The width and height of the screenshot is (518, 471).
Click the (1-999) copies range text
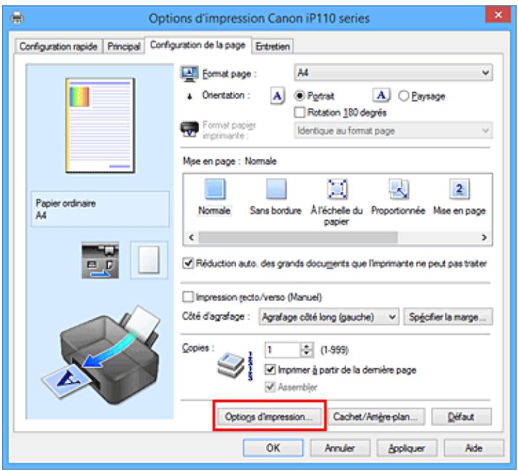point(335,350)
